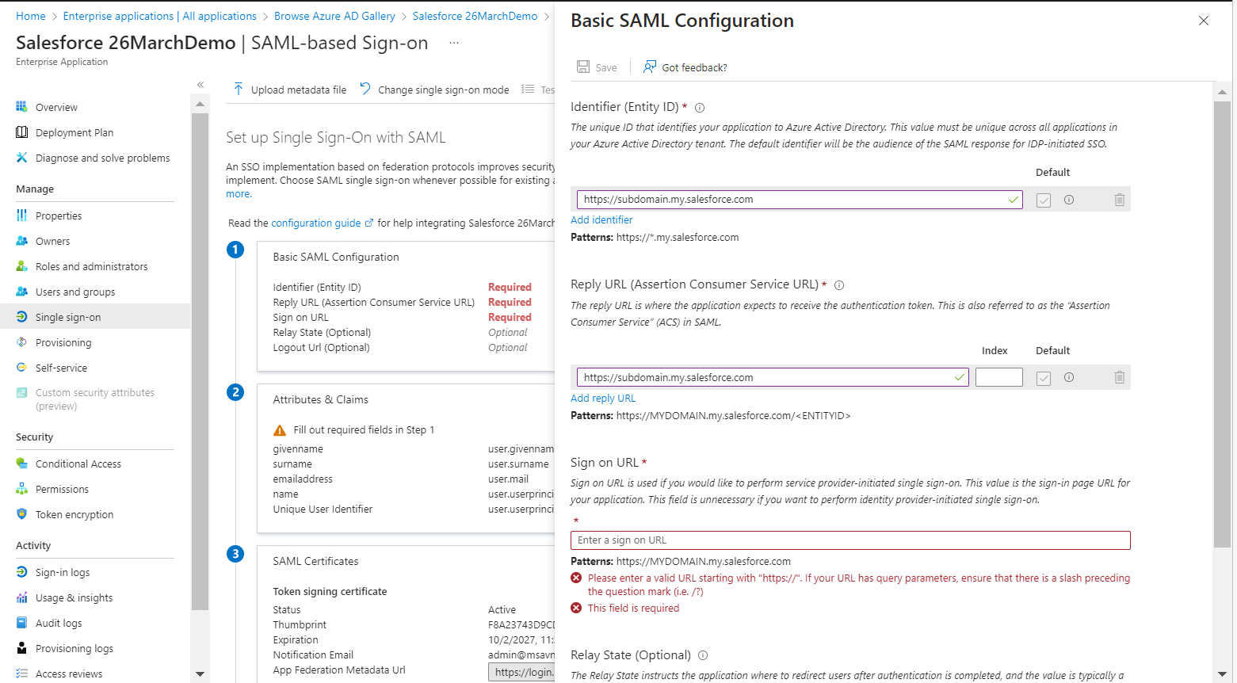Click the Save disk icon

tap(583, 67)
